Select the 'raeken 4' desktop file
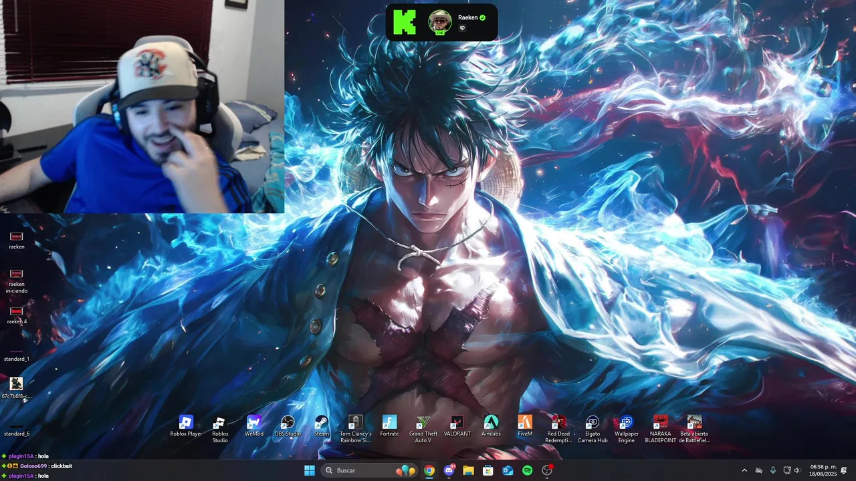The image size is (856, 481). pos(17,315)
